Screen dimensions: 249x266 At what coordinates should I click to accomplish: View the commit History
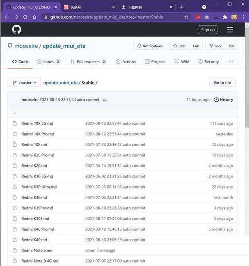click(223, 100)
